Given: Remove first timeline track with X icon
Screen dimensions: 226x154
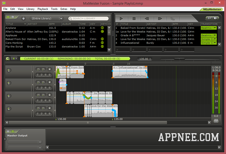Looking at the screenshot, I should [x=49, y=69].
